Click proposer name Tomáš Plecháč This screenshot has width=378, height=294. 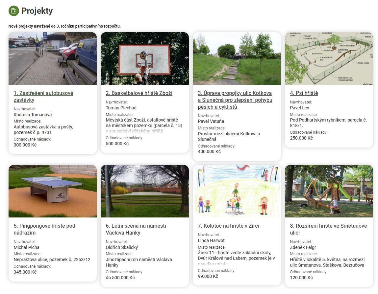tap(121, 108)
